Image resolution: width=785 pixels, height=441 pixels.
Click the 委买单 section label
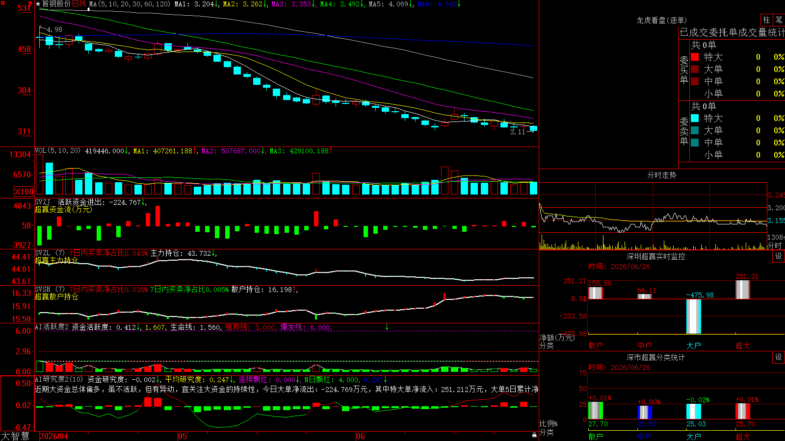coord(684,70)
